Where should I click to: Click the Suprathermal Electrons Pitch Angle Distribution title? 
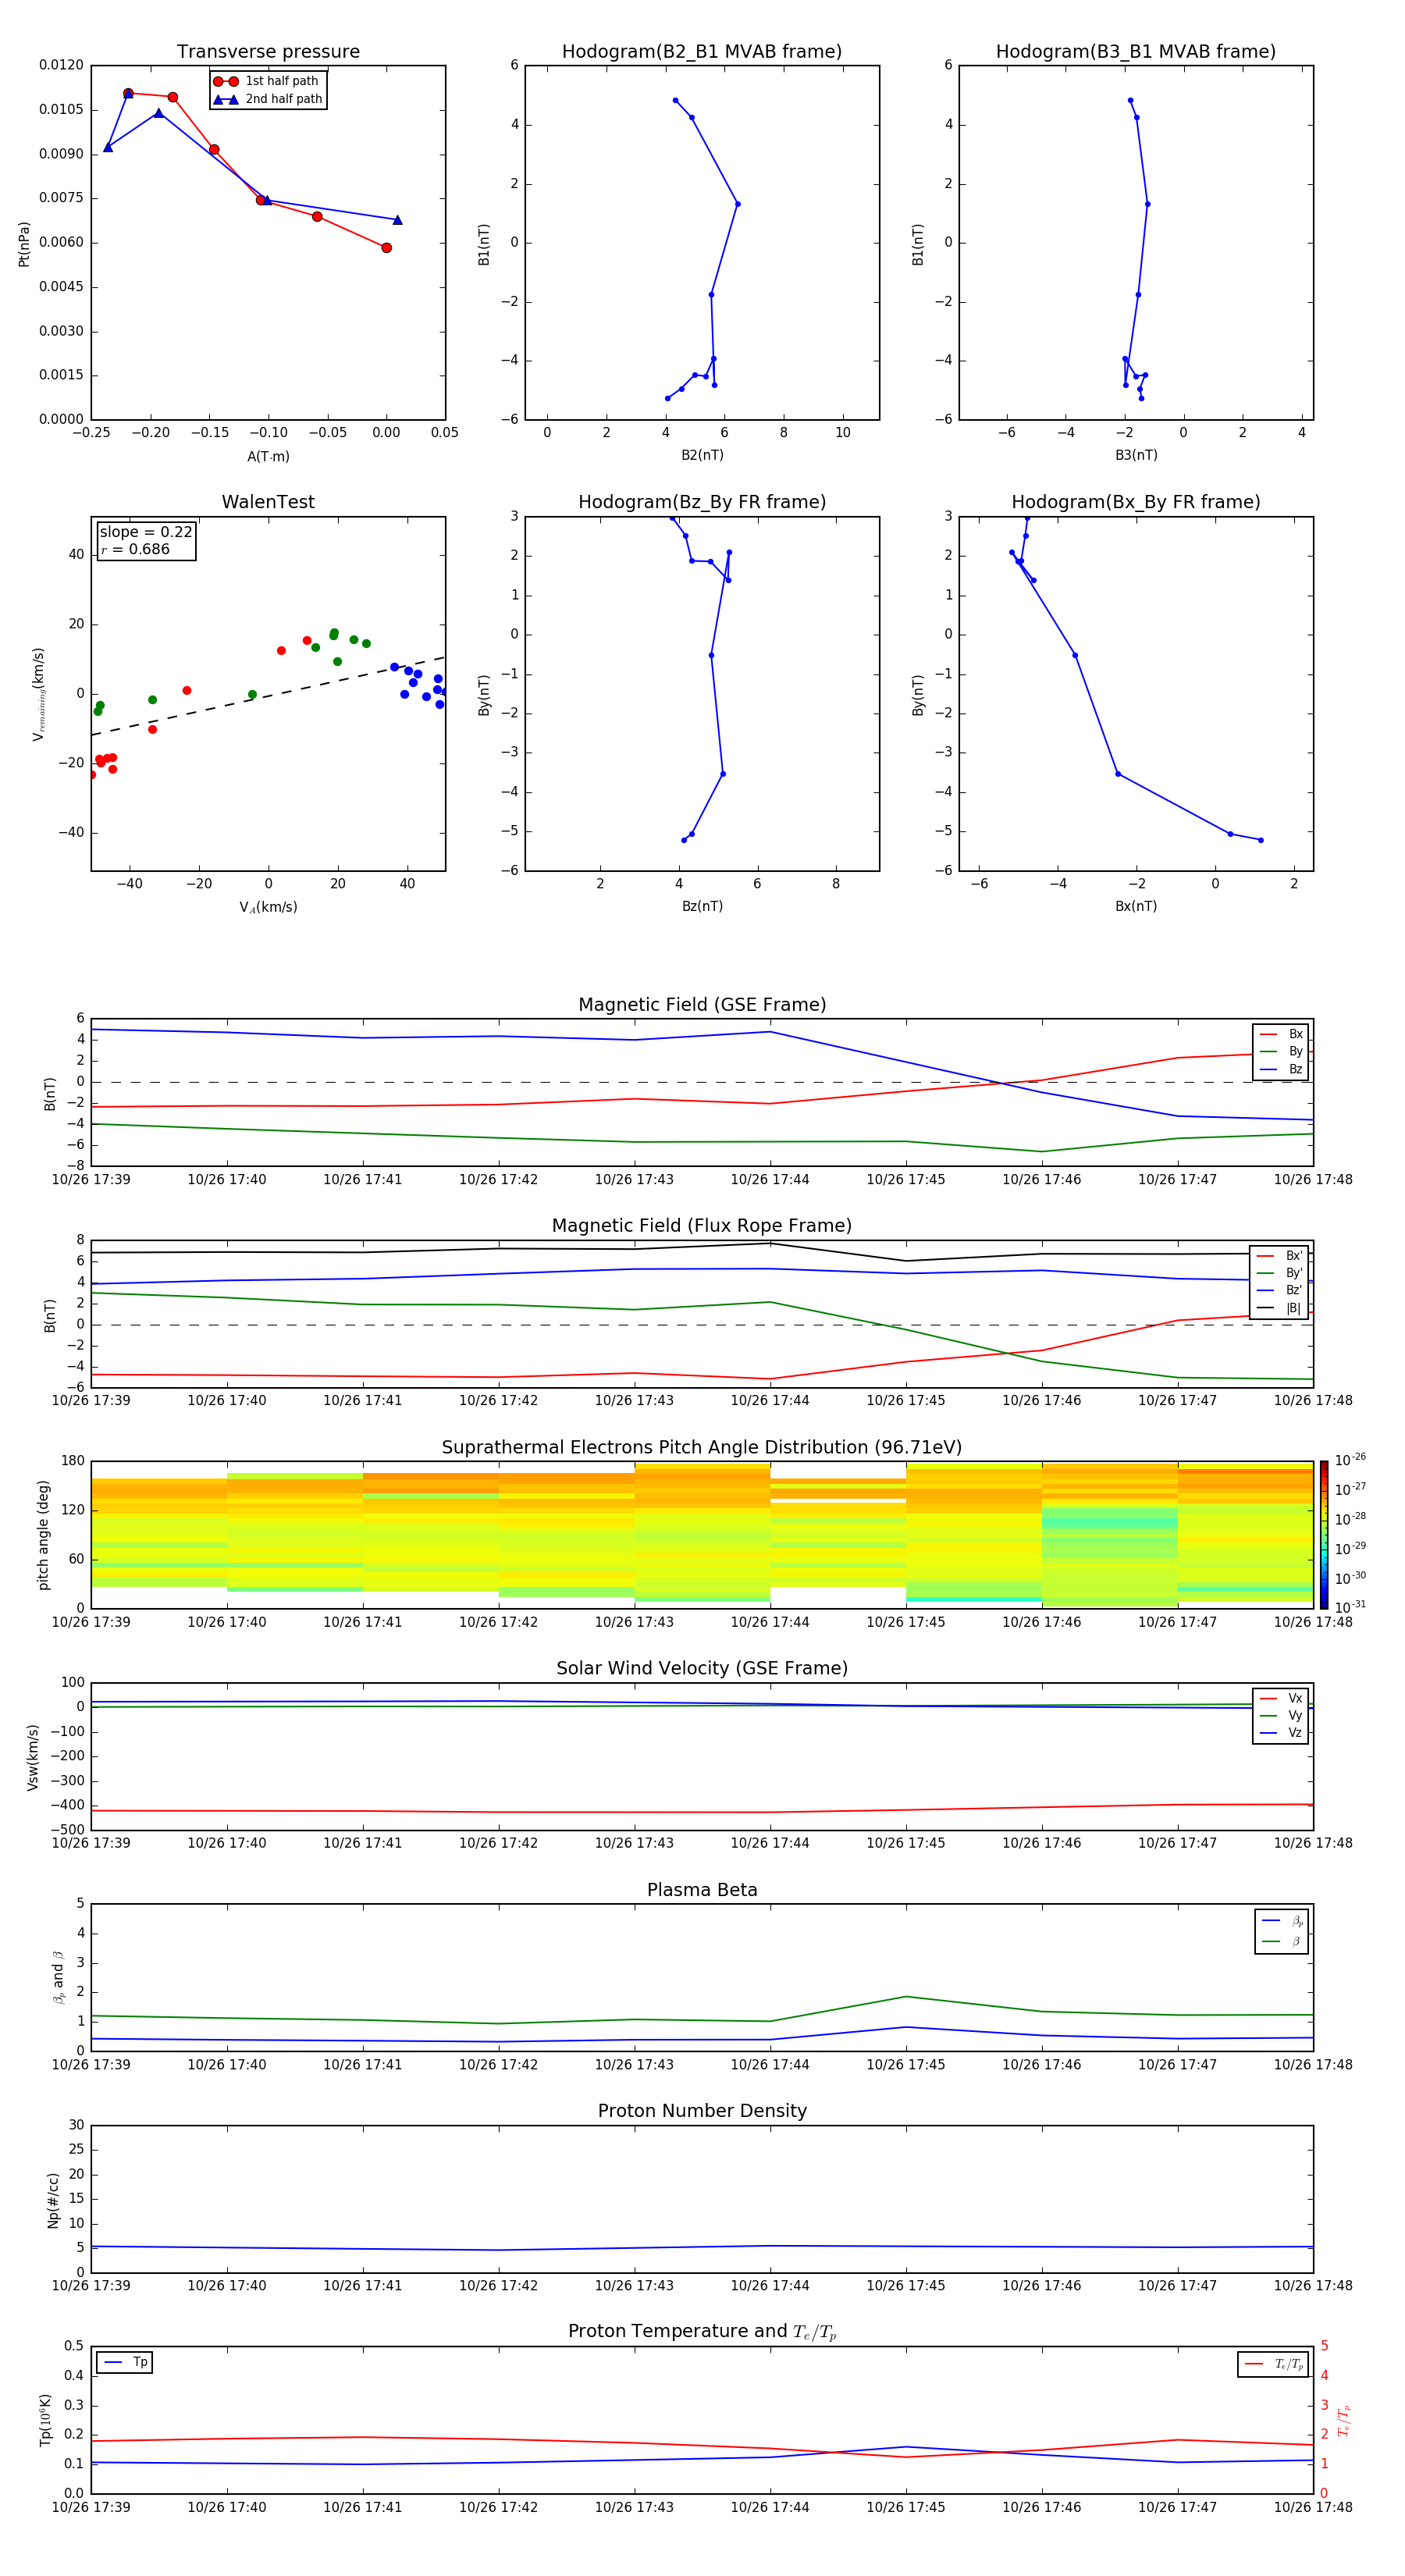click(x=702, y=1448)
